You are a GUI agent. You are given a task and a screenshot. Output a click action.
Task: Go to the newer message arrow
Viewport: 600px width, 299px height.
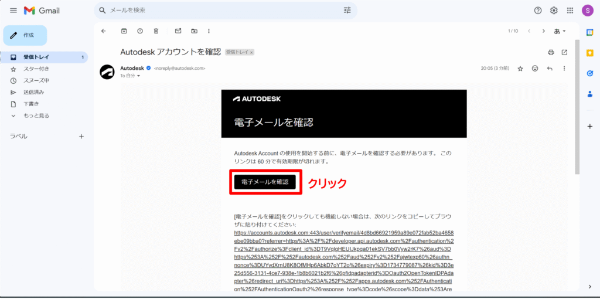click(x=529, y=31)
